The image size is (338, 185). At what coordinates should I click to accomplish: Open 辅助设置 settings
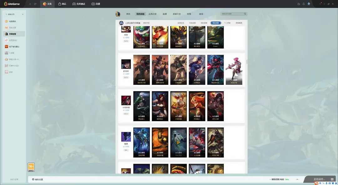38,179
